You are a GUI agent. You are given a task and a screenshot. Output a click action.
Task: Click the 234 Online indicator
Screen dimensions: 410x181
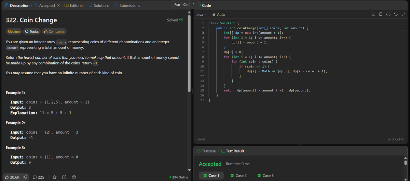coord(179,177)
